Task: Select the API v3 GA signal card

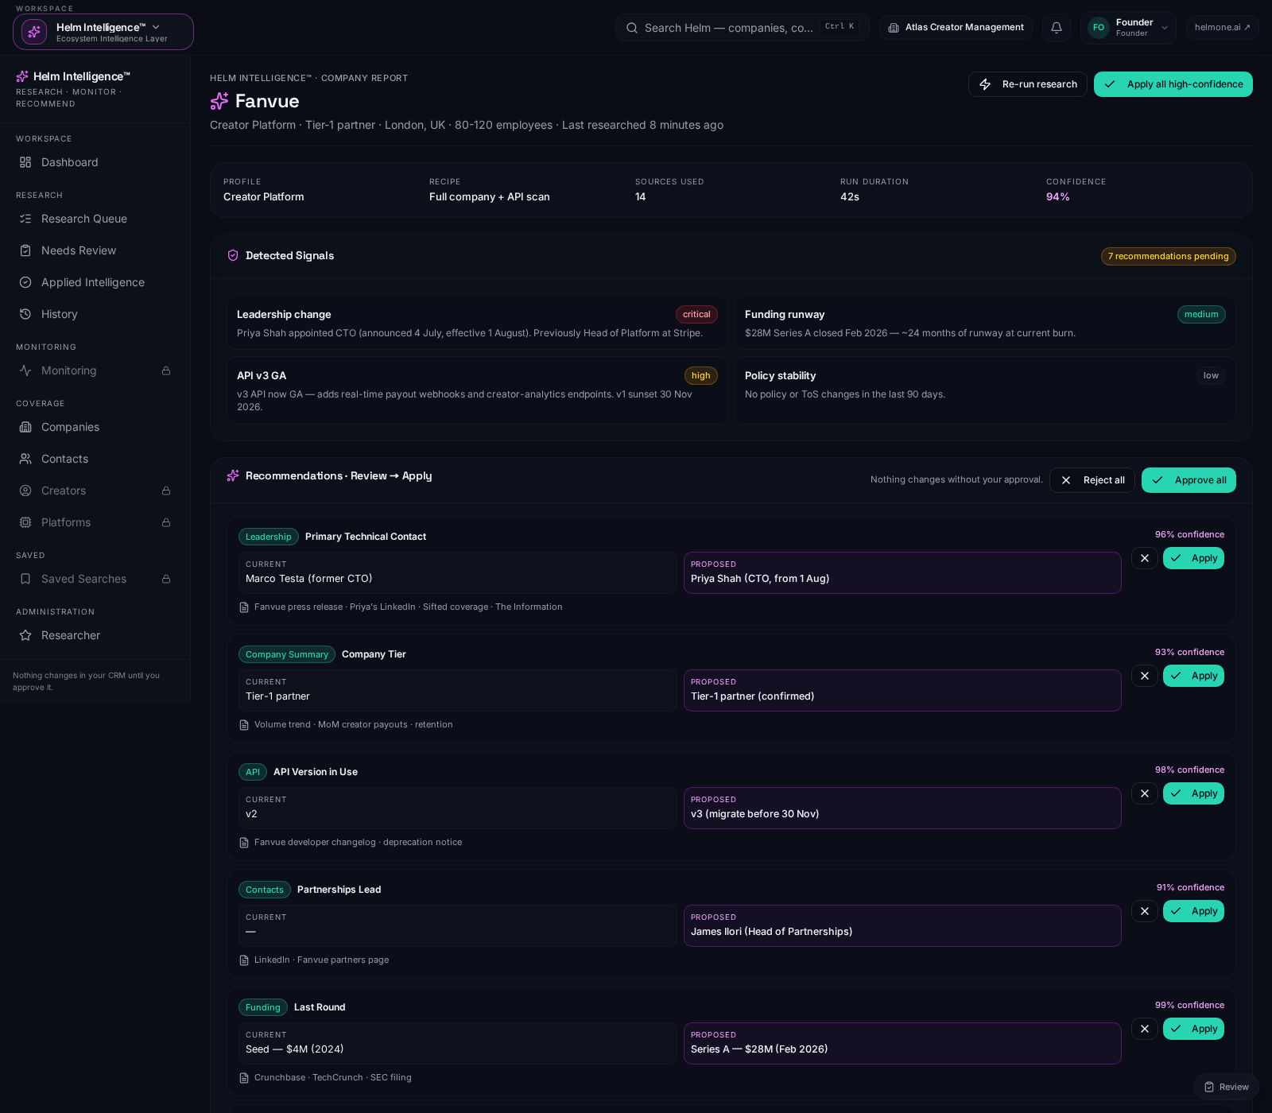Action: (477, 390)
